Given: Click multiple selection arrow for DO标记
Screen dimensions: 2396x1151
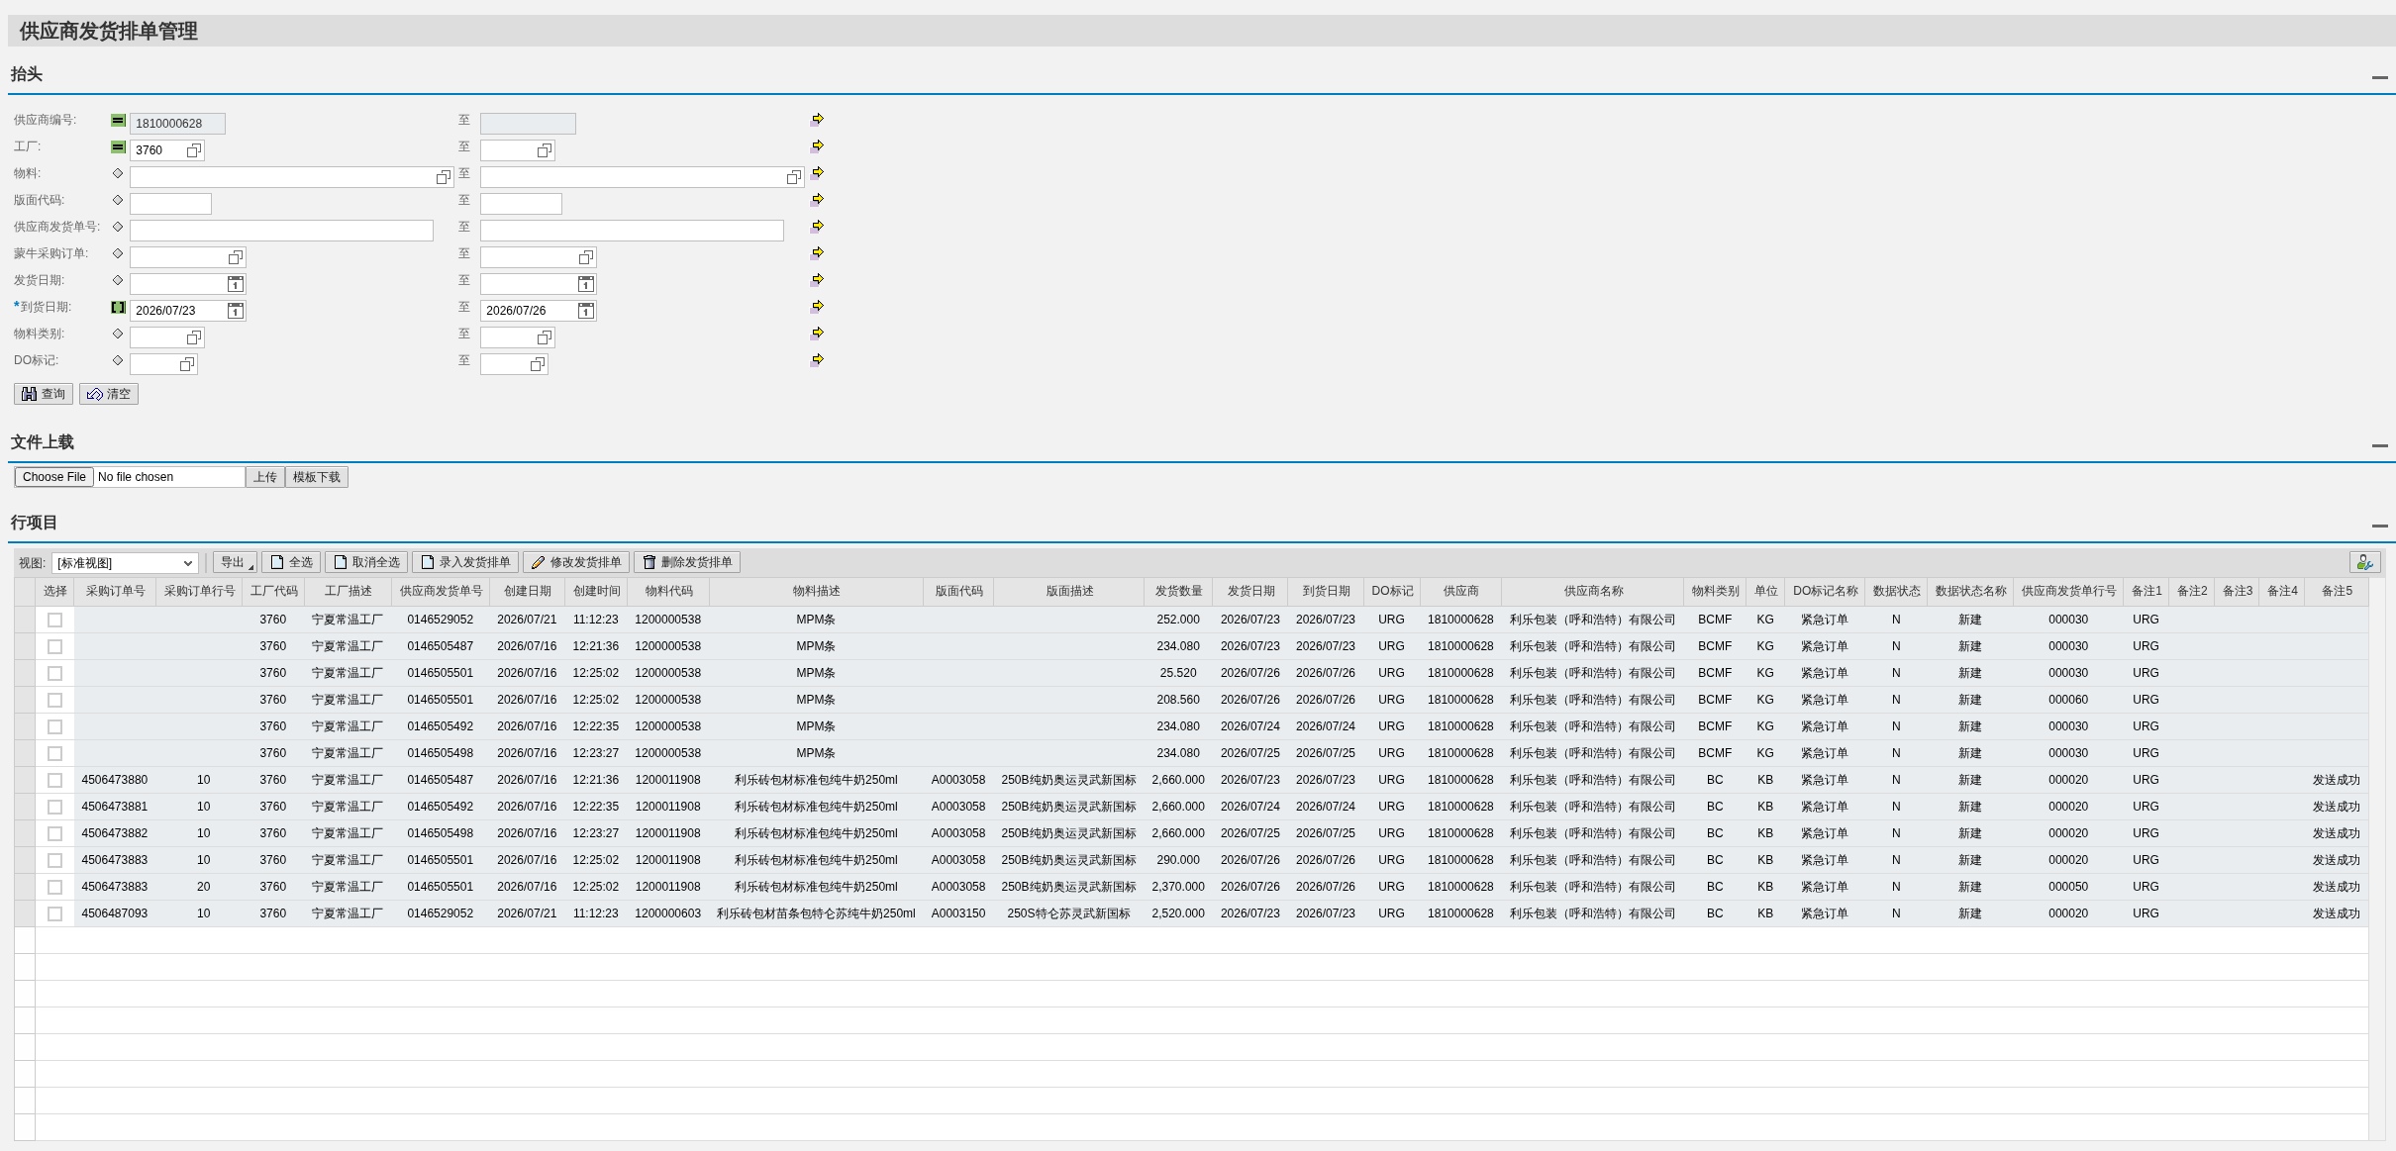Looking at the screenshot, I should click(x=817, y=360).
